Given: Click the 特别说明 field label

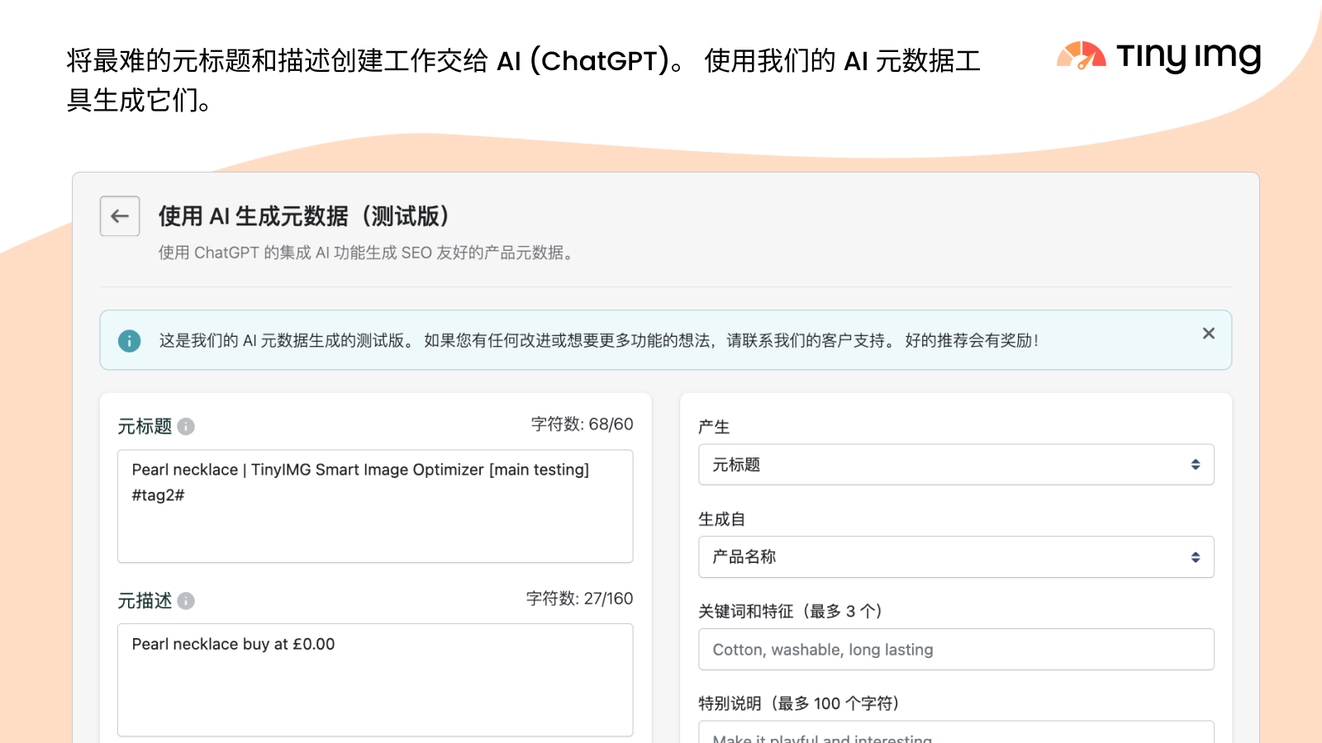Looking at the screenshot, I should click(799, 703).
